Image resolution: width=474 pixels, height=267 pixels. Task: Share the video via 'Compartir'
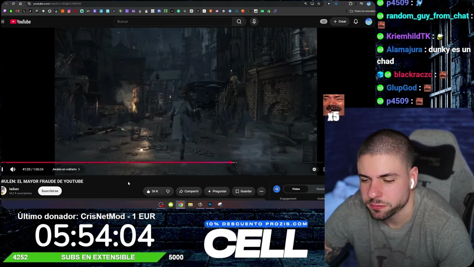[189, 191]
